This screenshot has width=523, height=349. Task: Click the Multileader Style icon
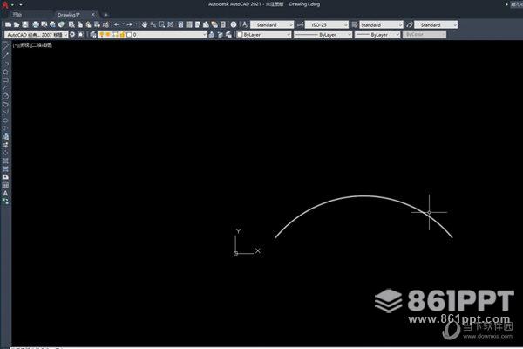410,24
